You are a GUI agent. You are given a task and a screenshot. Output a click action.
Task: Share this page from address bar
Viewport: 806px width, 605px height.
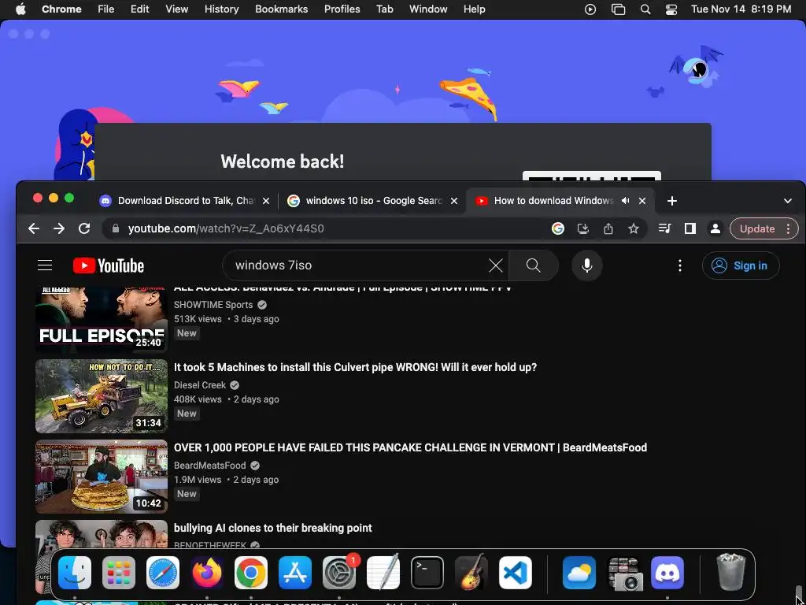click(x=608, y=228)
